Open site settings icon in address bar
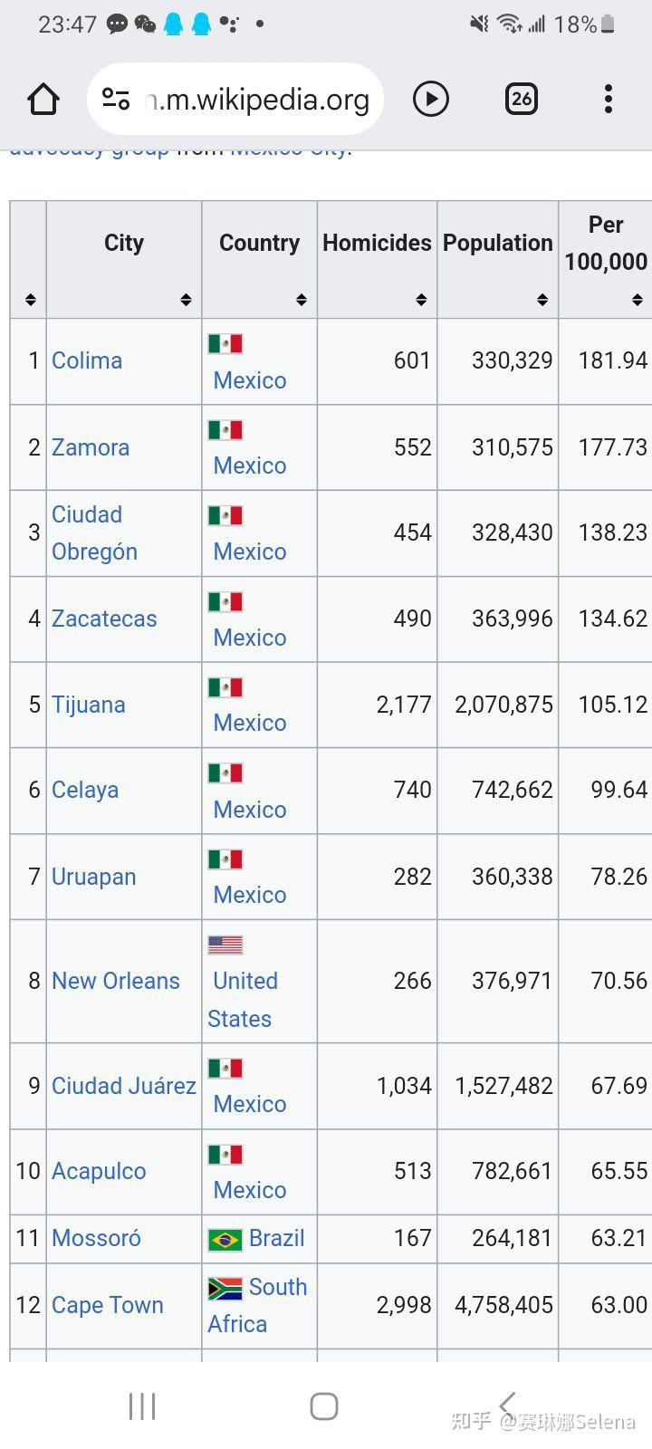The width and height of the screenshot is (652, 1449). pyautogui.click(x=116, y=99)
